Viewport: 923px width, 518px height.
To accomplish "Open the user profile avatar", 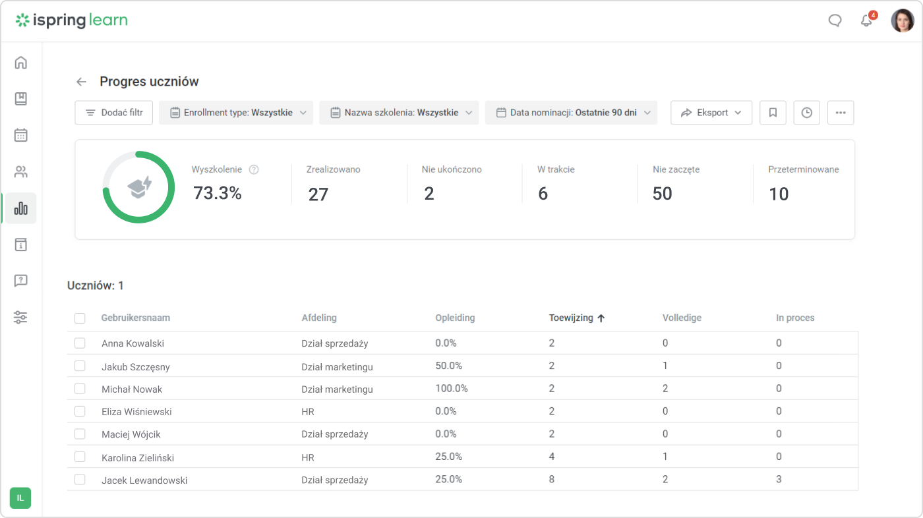I will (903, 20).
